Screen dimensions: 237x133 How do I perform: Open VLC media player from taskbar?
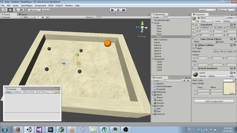click(x=72, y=130)
